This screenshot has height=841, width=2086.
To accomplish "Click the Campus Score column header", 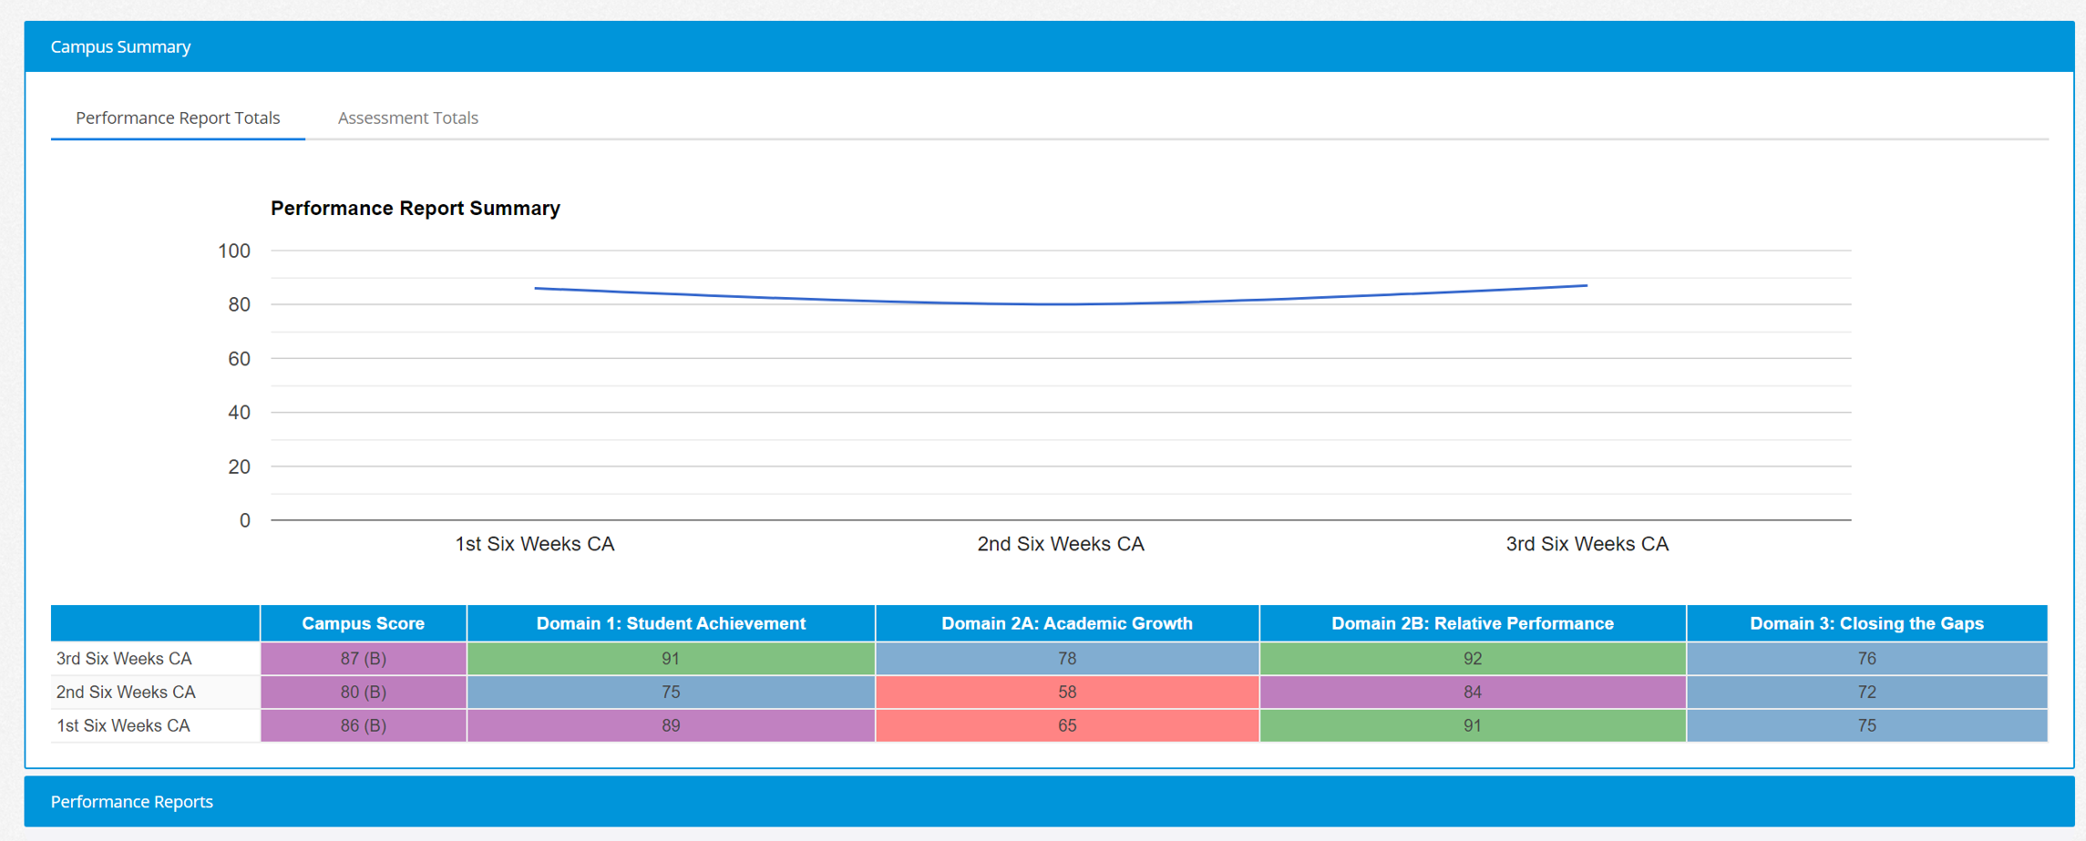I will tap(363, 623).
